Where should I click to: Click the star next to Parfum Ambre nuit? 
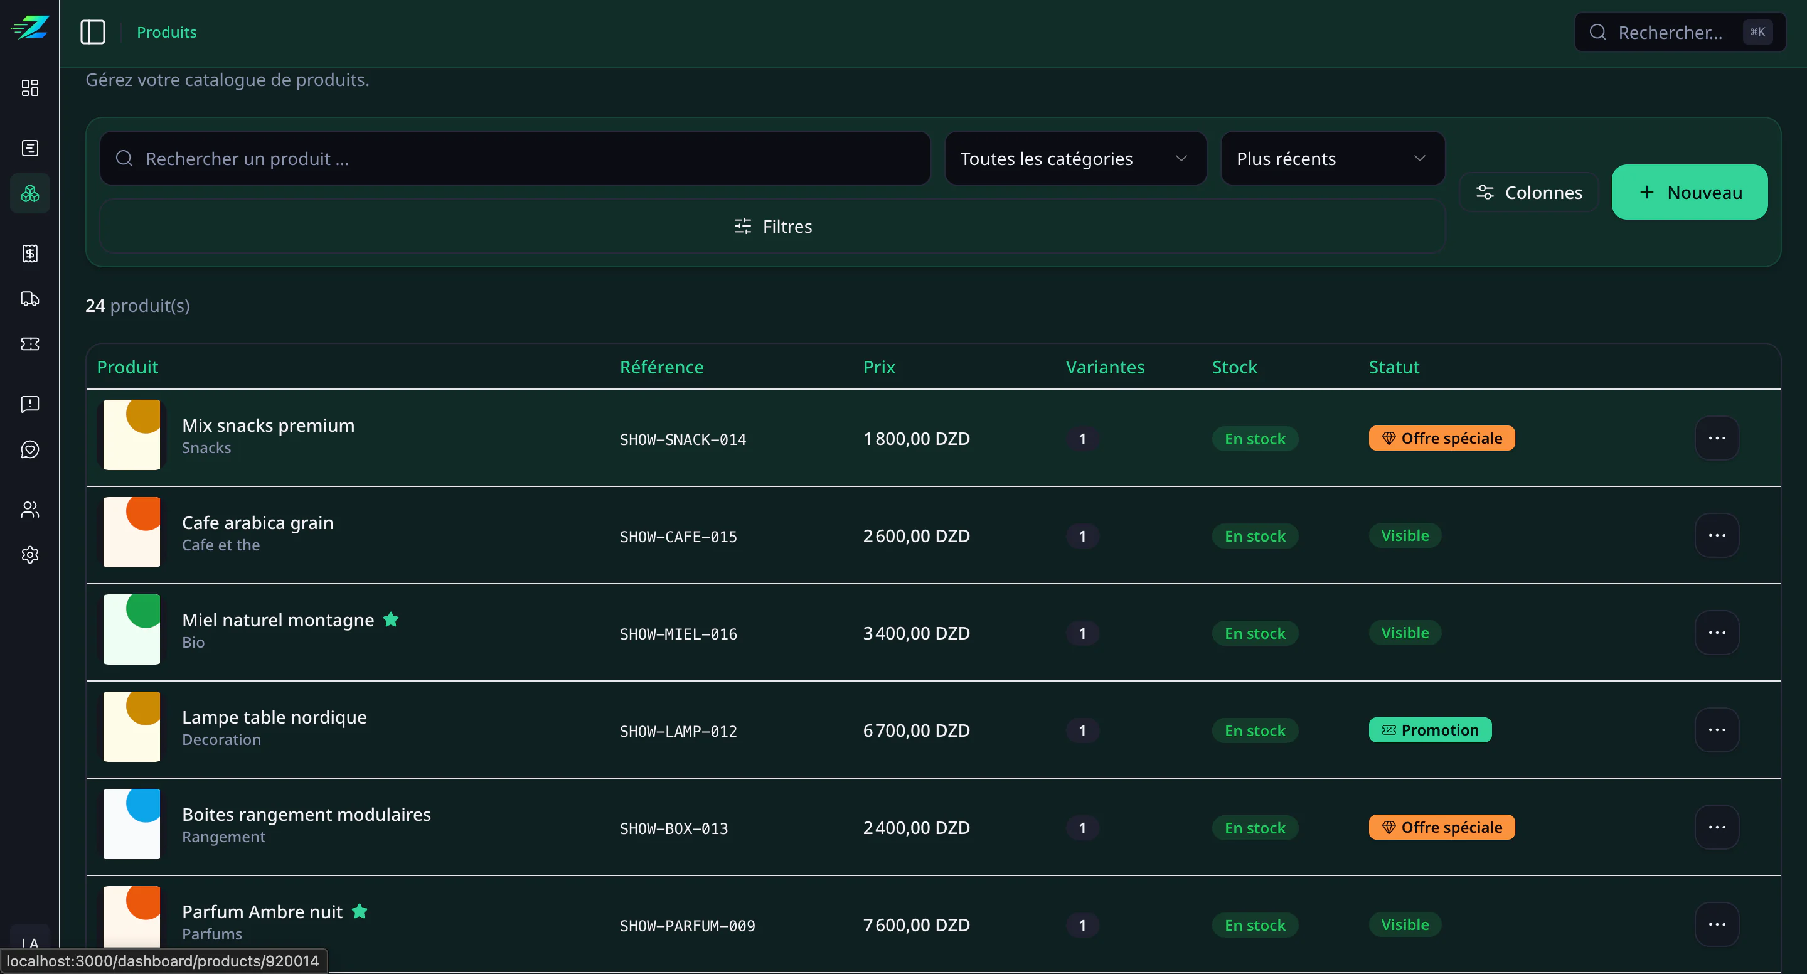pos(359,911)
